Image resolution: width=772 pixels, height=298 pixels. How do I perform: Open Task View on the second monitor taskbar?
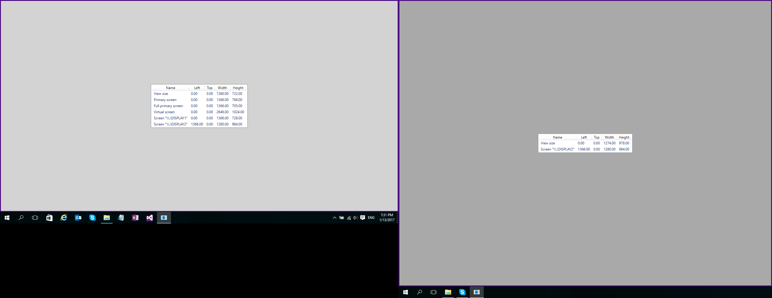pos(434,292)
